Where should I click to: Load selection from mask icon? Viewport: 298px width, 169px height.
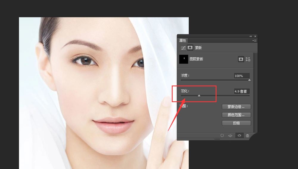pyautogui.click(x=222, y=135)
